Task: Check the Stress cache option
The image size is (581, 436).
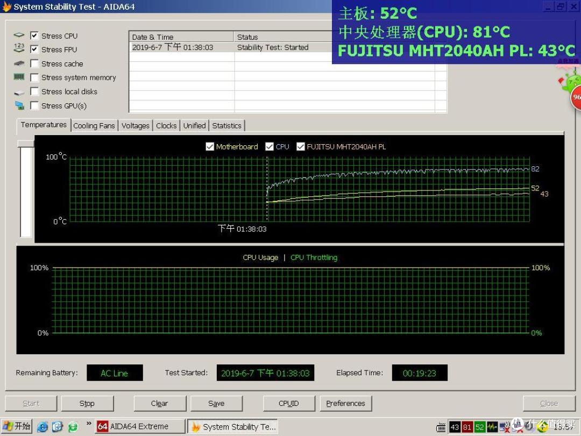Action: [34, 64]
